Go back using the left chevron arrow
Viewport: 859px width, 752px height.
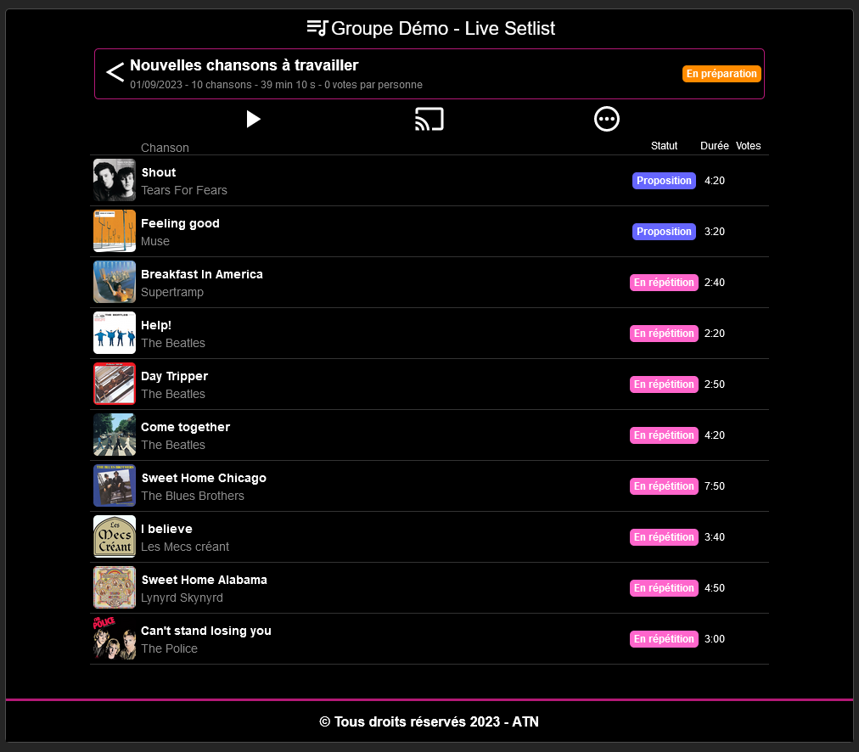(115, 72)
